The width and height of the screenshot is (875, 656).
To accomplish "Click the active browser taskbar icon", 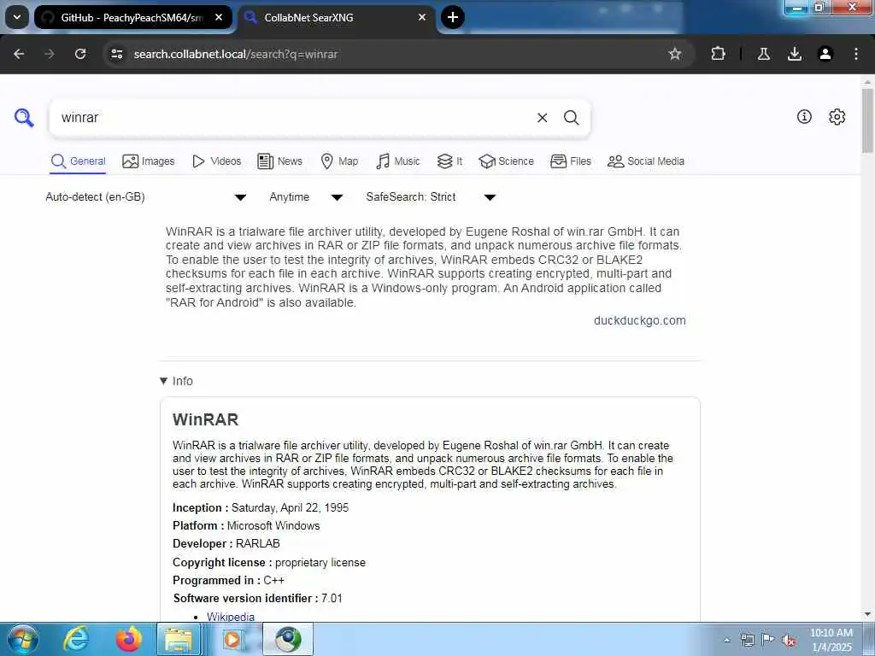I will [288, 639].
